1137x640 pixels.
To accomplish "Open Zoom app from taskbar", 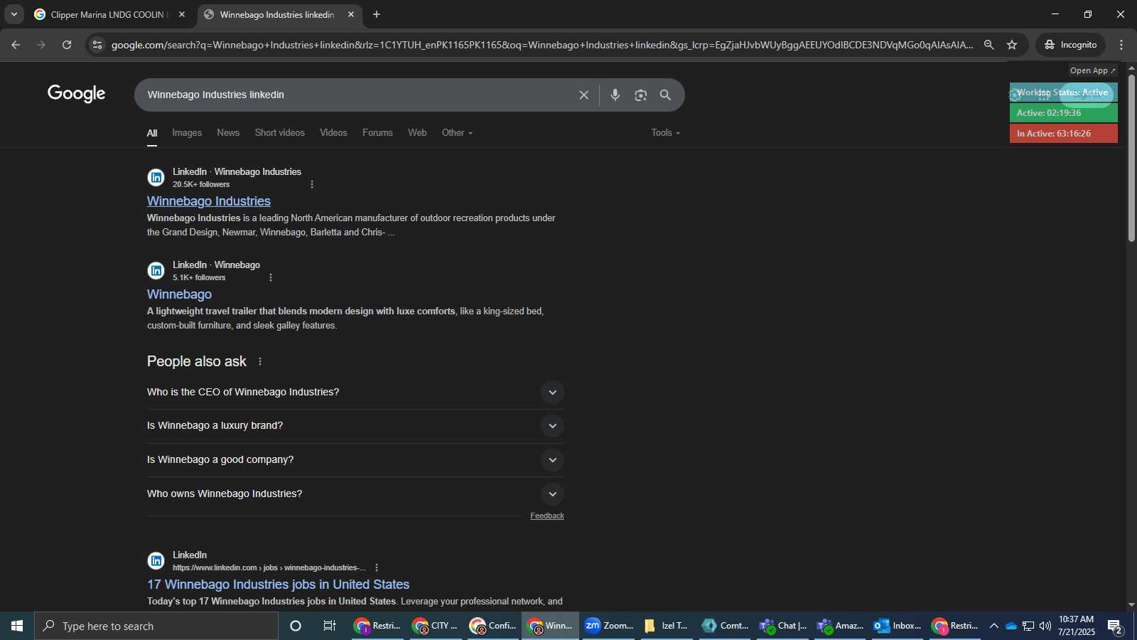I will point(608,626).
